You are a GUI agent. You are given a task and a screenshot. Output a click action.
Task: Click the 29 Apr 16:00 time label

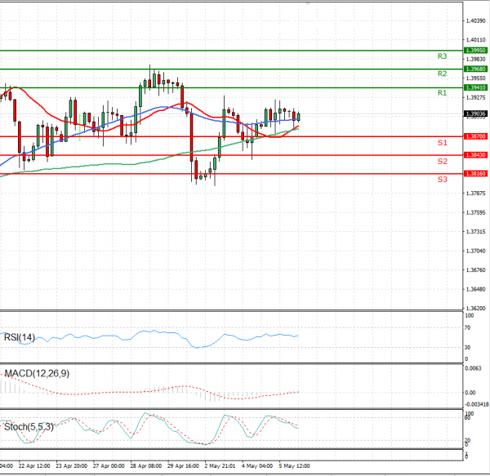pos(183,466)
